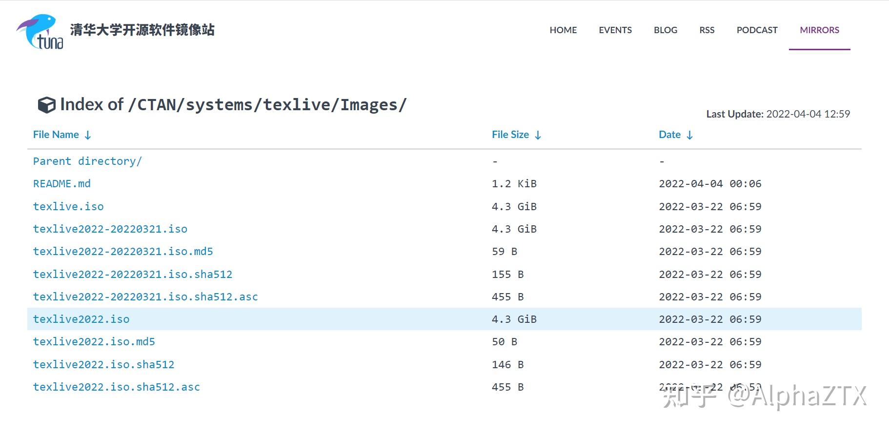Sort by Date arrow

click(x=689, y=135)
